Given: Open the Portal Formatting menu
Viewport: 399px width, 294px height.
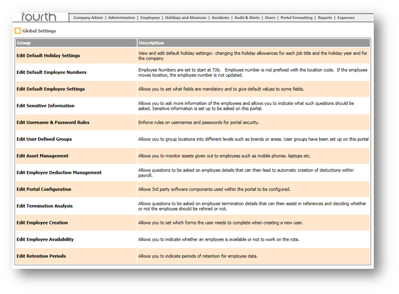Looking at the screenshot, I should [x=297, y=18].
